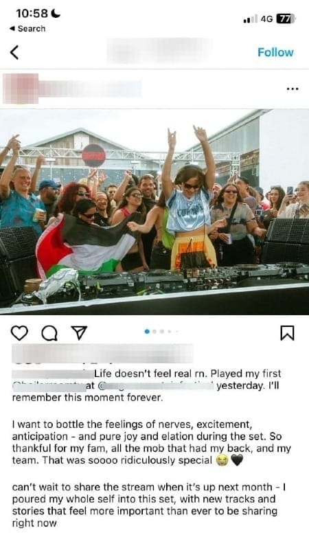Tap the 10:58 clock in status bar
Image resolution: width=309 pixels, height=535 pixels.
coord(32,13)
